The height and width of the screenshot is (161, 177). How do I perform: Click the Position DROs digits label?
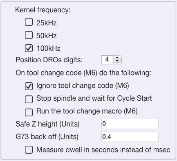(x=49, y=60)
